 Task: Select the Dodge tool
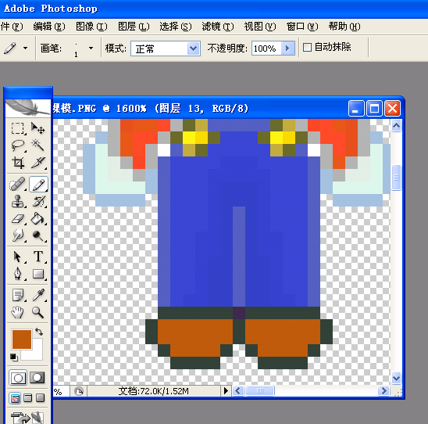click(x=38, y=235)
